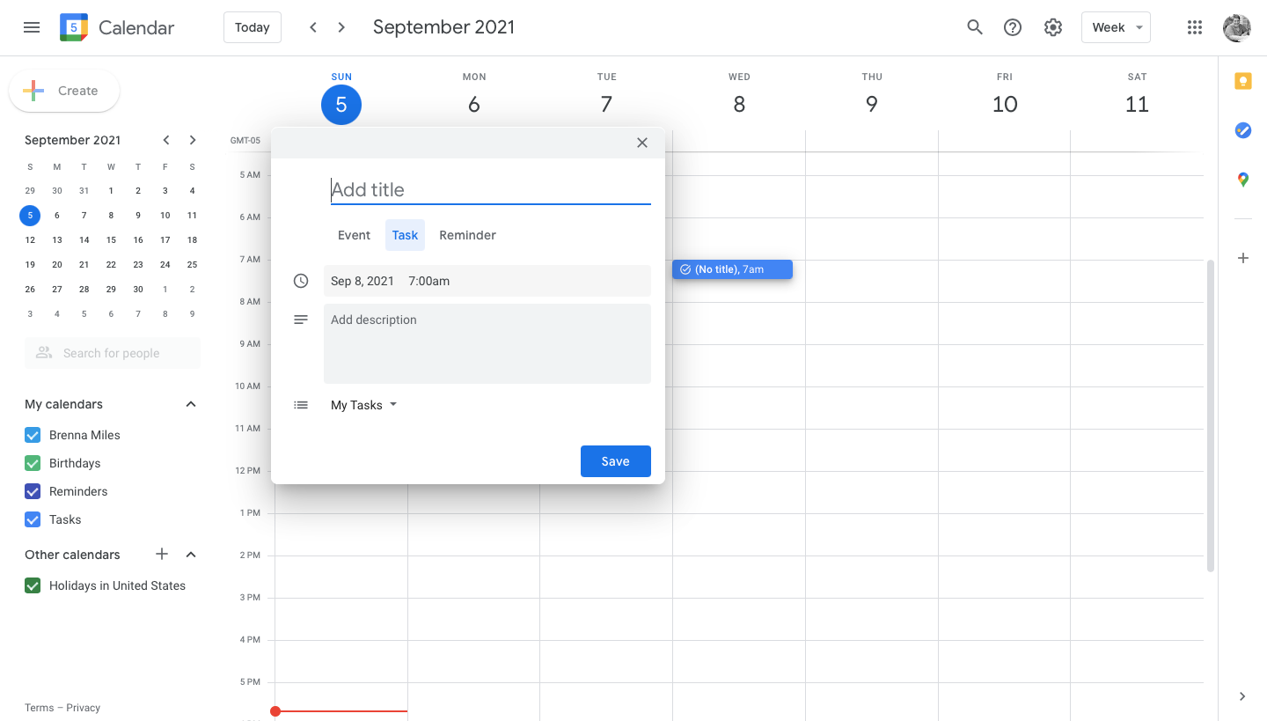Save the new task

click(x=615, y=460)
